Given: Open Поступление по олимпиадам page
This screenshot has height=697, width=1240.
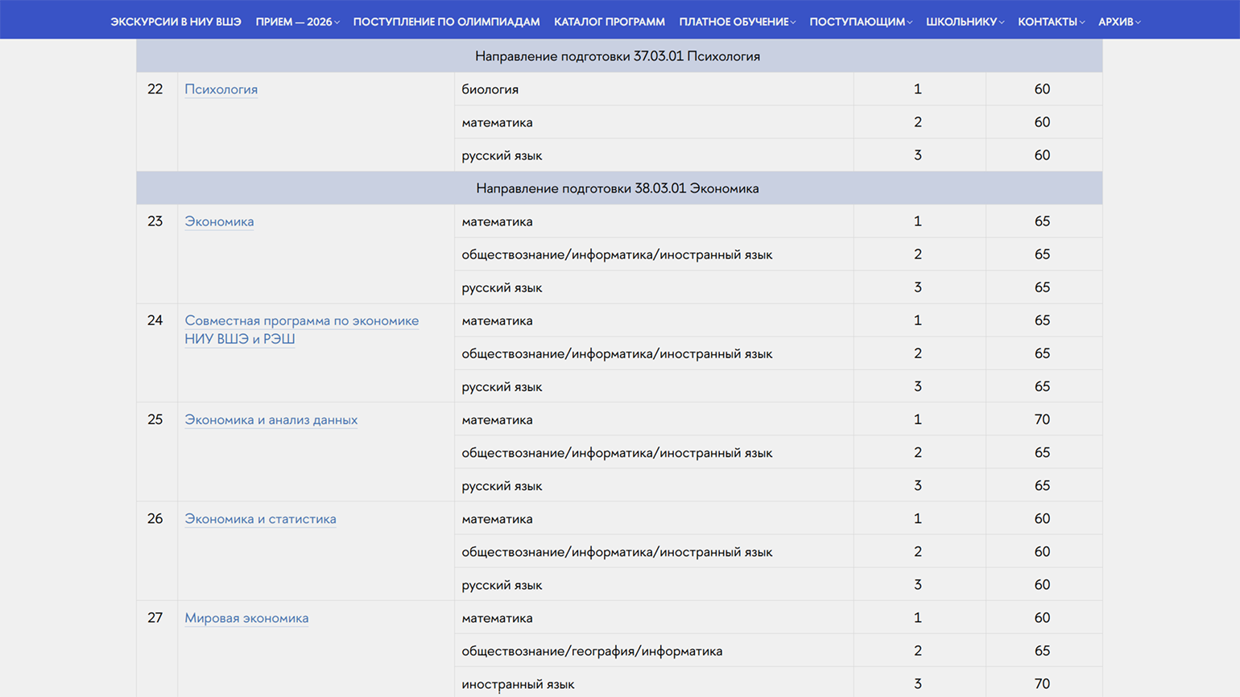Looking at the screenshot, I should coord(446,22).
